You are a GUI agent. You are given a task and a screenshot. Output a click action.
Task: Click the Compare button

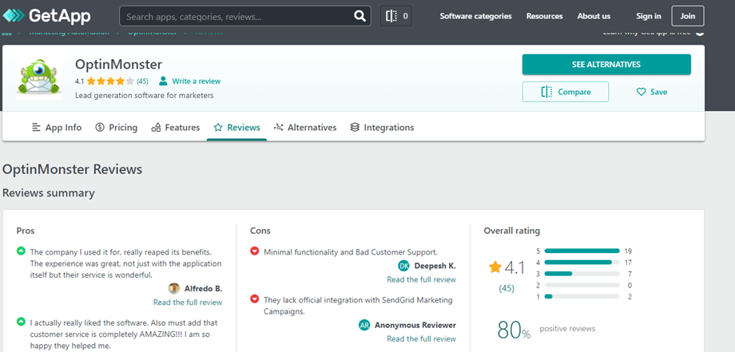pos(566,92)
